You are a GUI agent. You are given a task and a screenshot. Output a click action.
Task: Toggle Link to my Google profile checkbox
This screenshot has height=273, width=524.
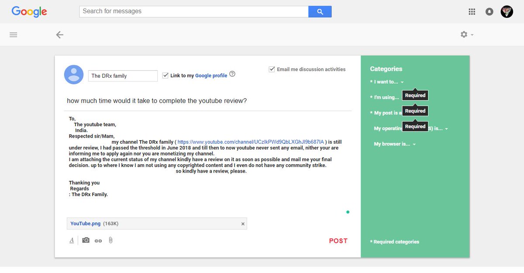pyautogui.click(x=165, y=75)
